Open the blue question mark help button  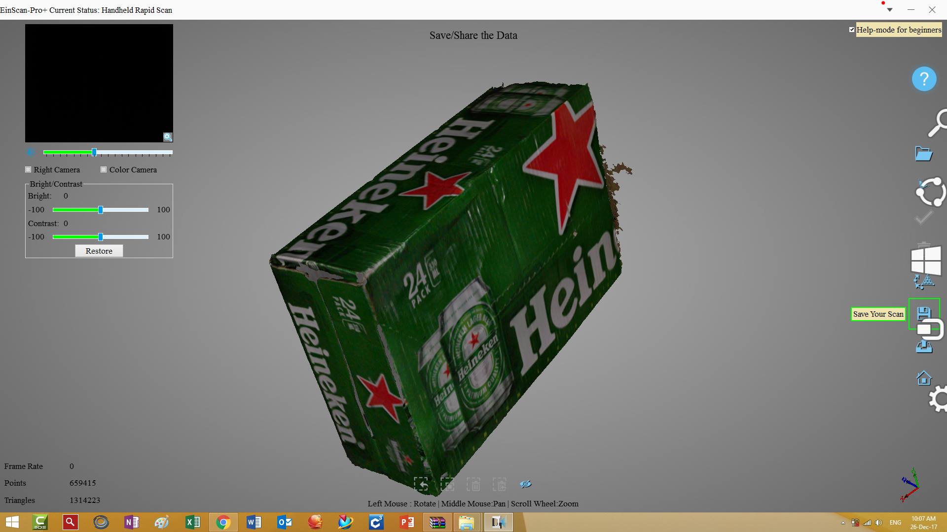[x=924, y=79]
